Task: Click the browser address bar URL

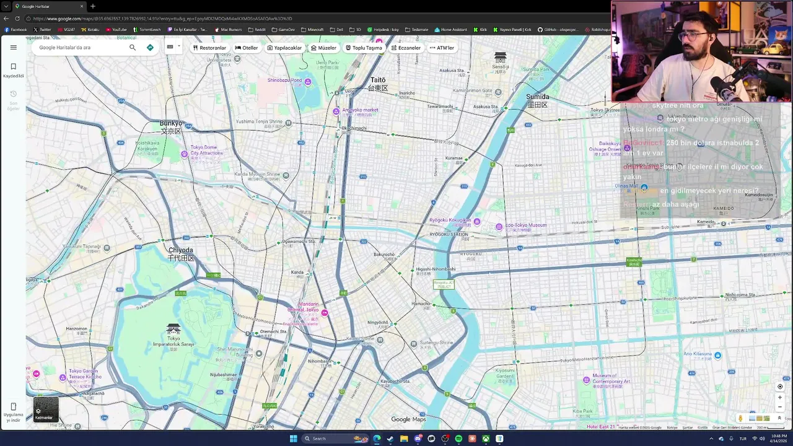Action: click(162, 19)
